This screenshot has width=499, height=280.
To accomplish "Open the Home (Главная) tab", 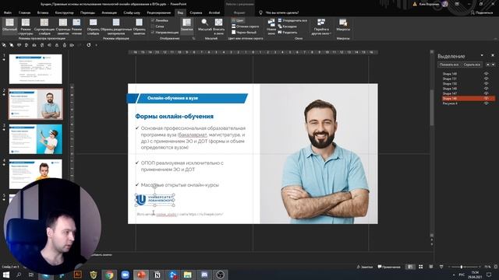I will tap(24, 12).
